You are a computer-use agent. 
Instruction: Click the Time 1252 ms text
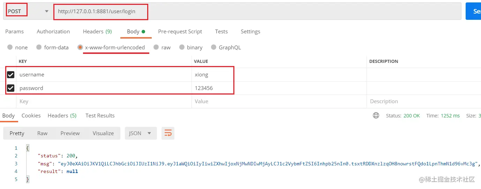tap(443, 116)
